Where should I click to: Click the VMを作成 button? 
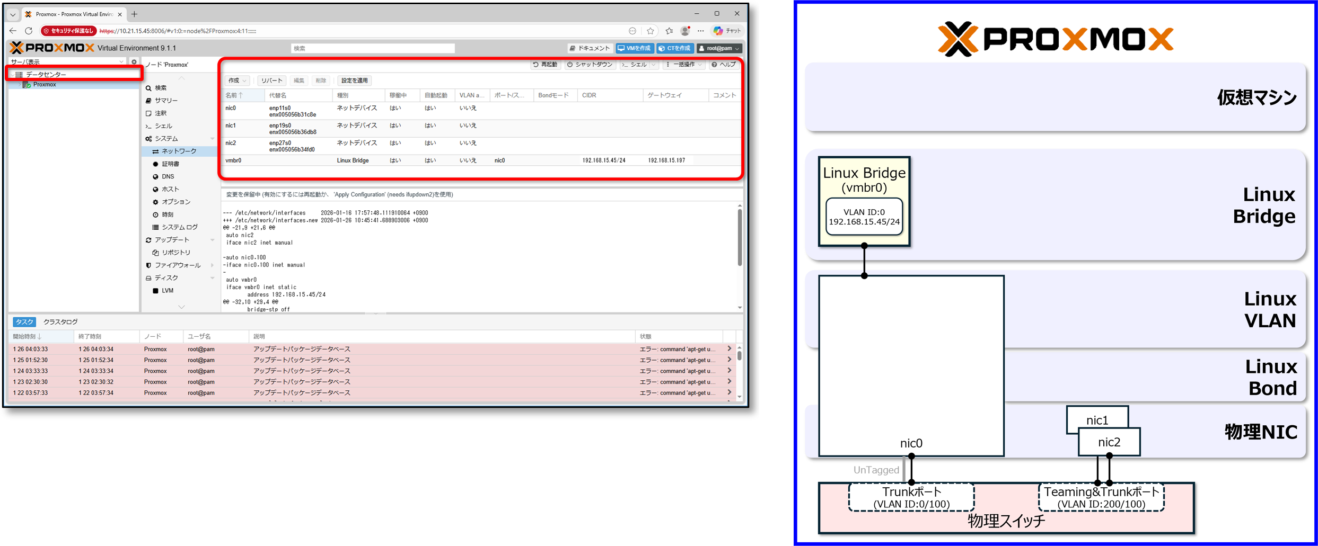pyautogui.click(x=634, y=48)
